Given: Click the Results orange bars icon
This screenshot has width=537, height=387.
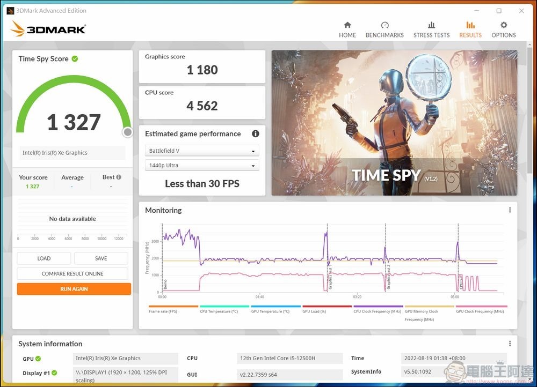Looking at the screenshot, I should (470, 25).
